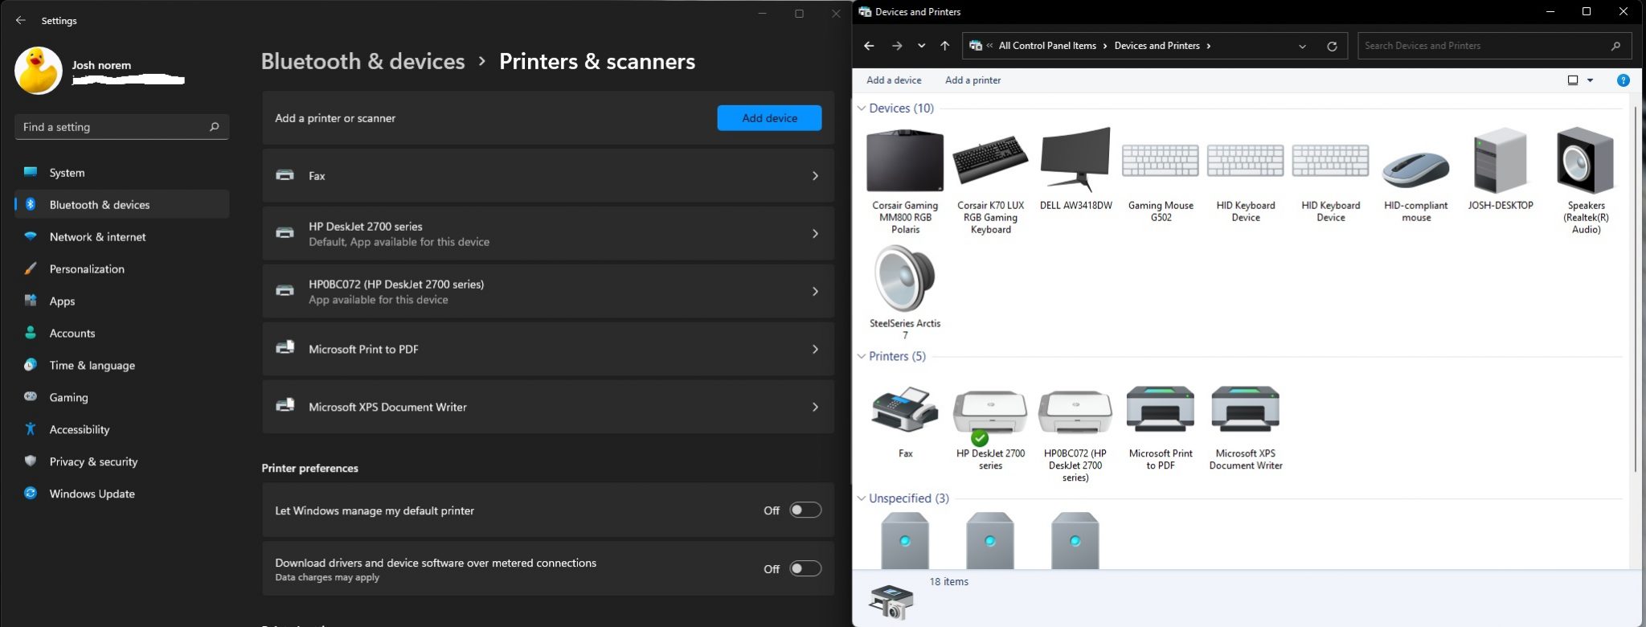
Task: Open Fax printer settings row
Action: click(x=548, y=176)
